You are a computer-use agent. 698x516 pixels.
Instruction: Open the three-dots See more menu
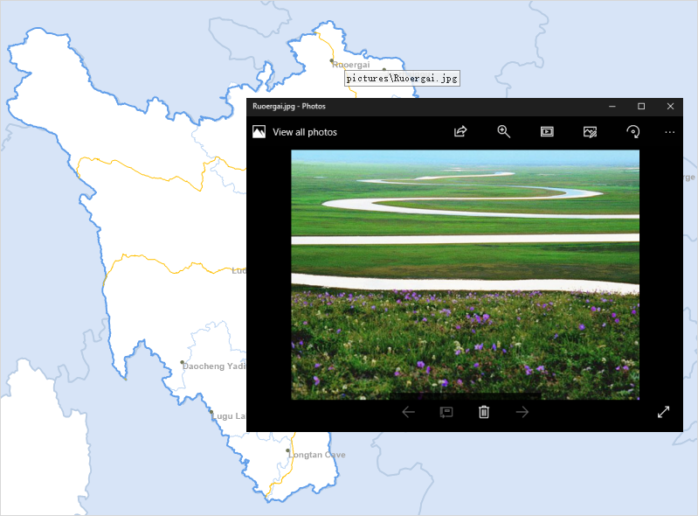tap(670, 132)
